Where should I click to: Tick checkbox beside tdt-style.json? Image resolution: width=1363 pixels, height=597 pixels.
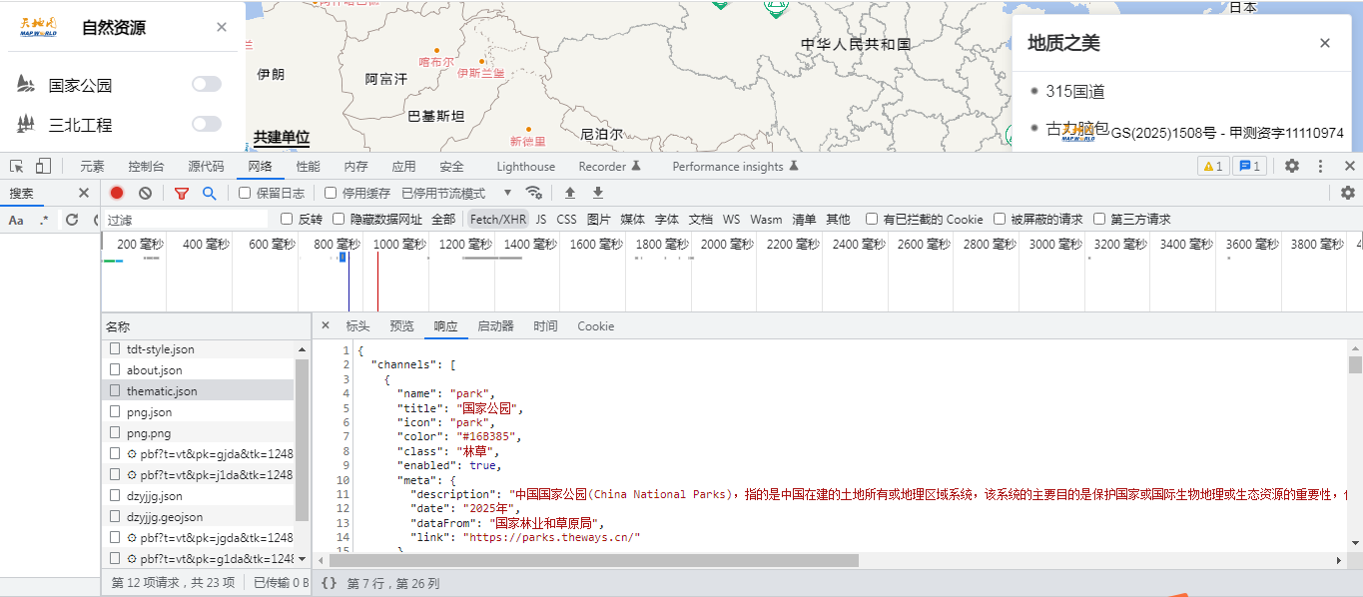pyautogui.click(x=115, y=349)
